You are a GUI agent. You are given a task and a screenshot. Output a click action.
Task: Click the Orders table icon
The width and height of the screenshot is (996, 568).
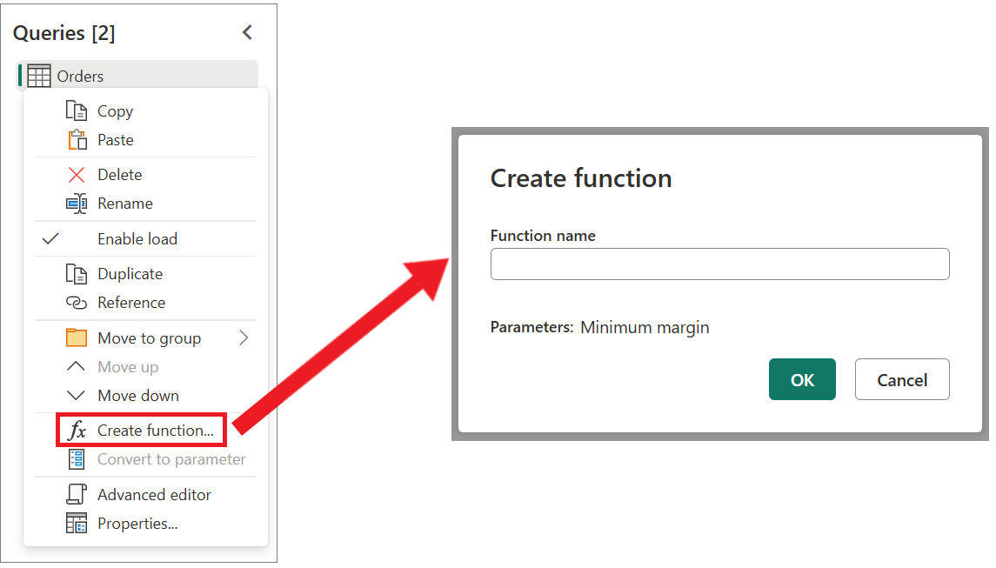click(38, 75)
